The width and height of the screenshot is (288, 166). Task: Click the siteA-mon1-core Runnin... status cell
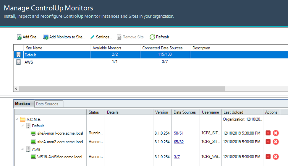pos(96,133)
